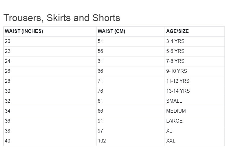Select the 5-6 YRS size cell
The height and width of the screenshot is (160, 229).
coord(175,51)
